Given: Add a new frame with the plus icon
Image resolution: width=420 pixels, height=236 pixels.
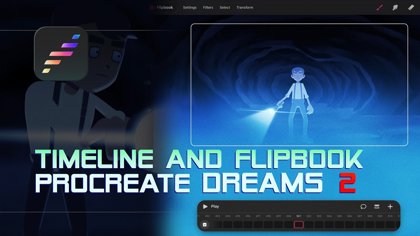Looking at the screenshot, I should pyautogui.click(x=390, y=206).
